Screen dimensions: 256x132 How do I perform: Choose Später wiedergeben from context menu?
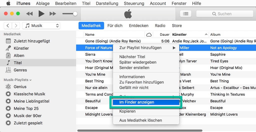tap(146, 62)
